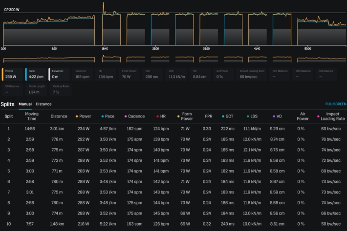Enable the Cadence metric tile
The image size is (347, 231).
point(82,74)
